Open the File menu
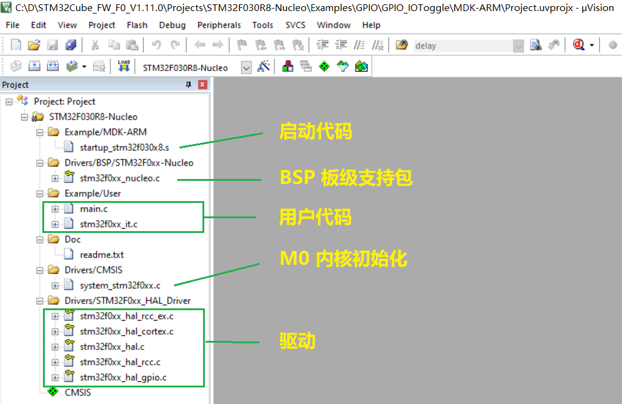622x404 pixels. 13,25
